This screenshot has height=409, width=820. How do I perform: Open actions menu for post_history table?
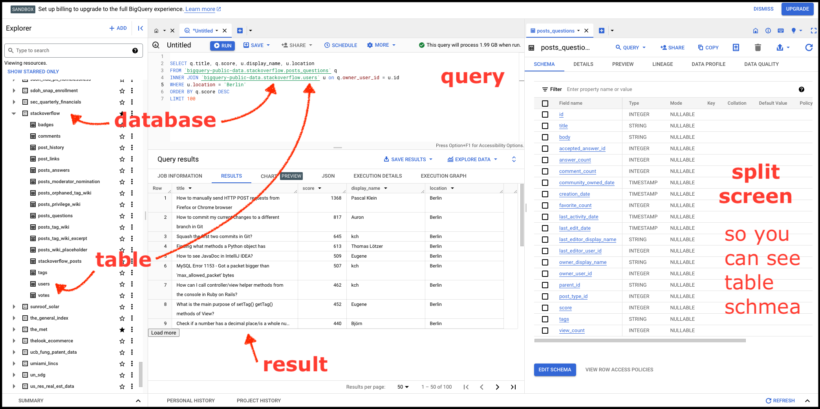pos(132,148)
